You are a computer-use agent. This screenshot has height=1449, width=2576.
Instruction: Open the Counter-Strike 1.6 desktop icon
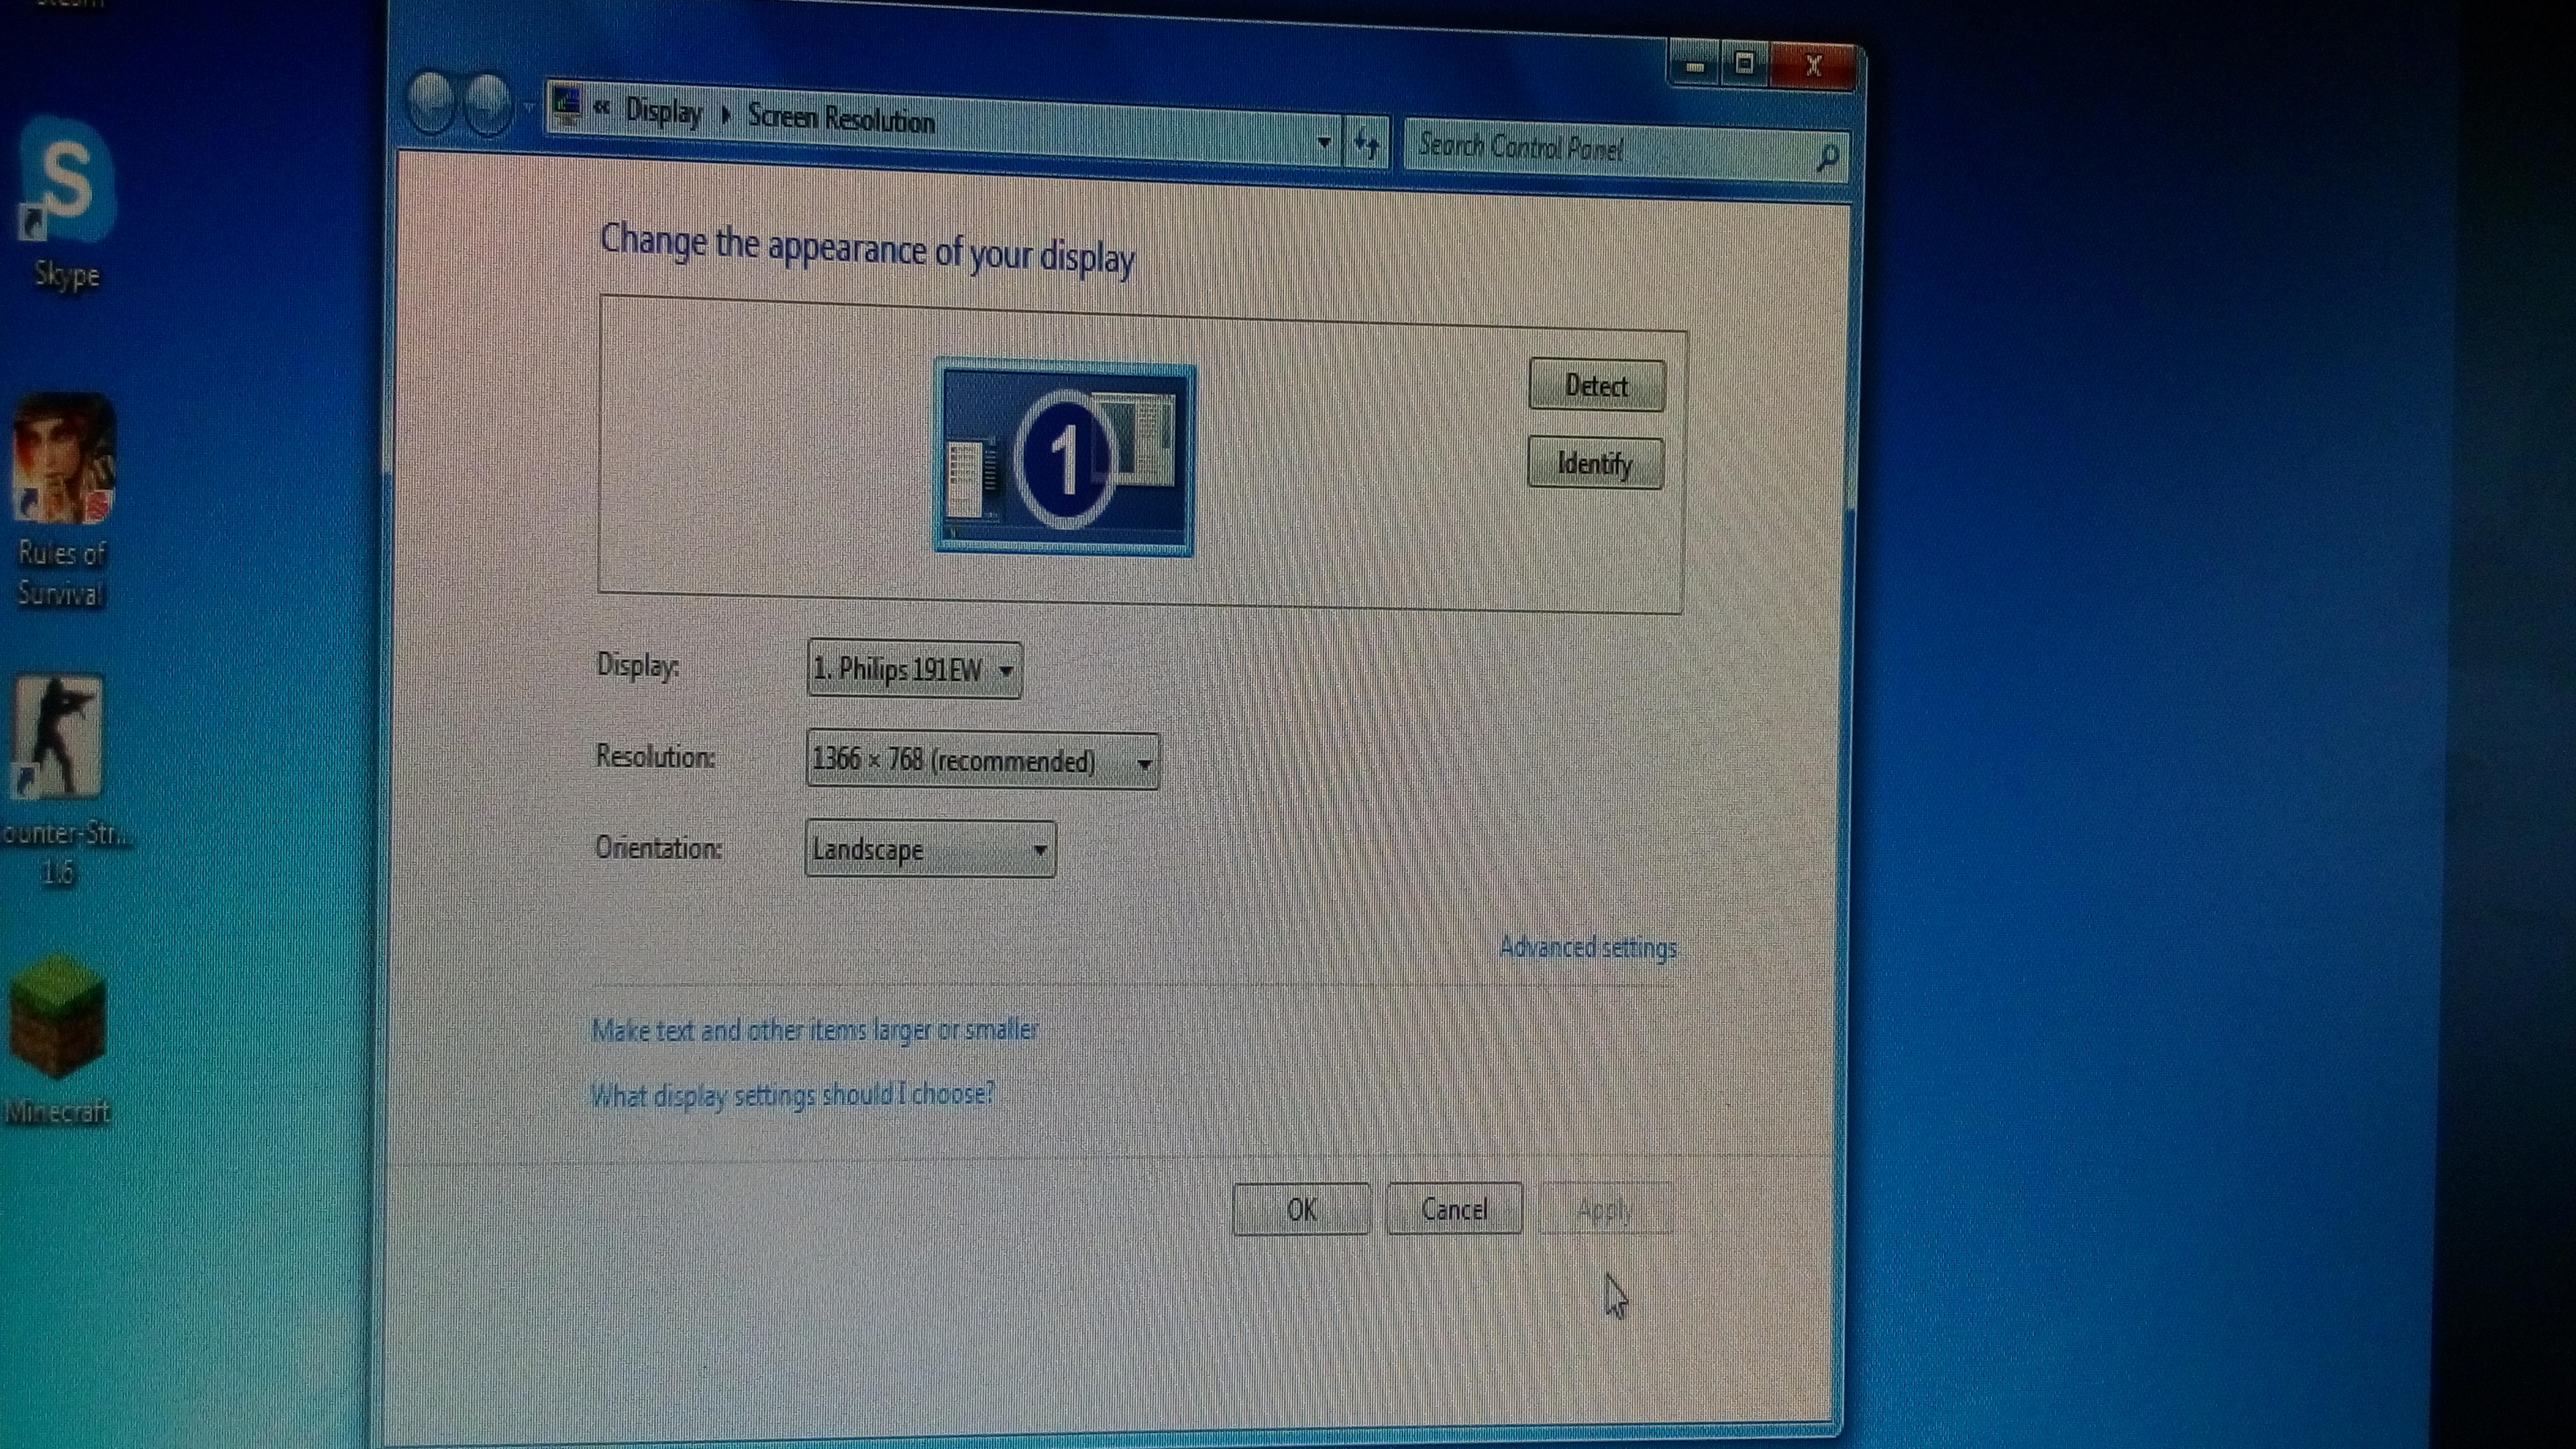click(60, 780)
